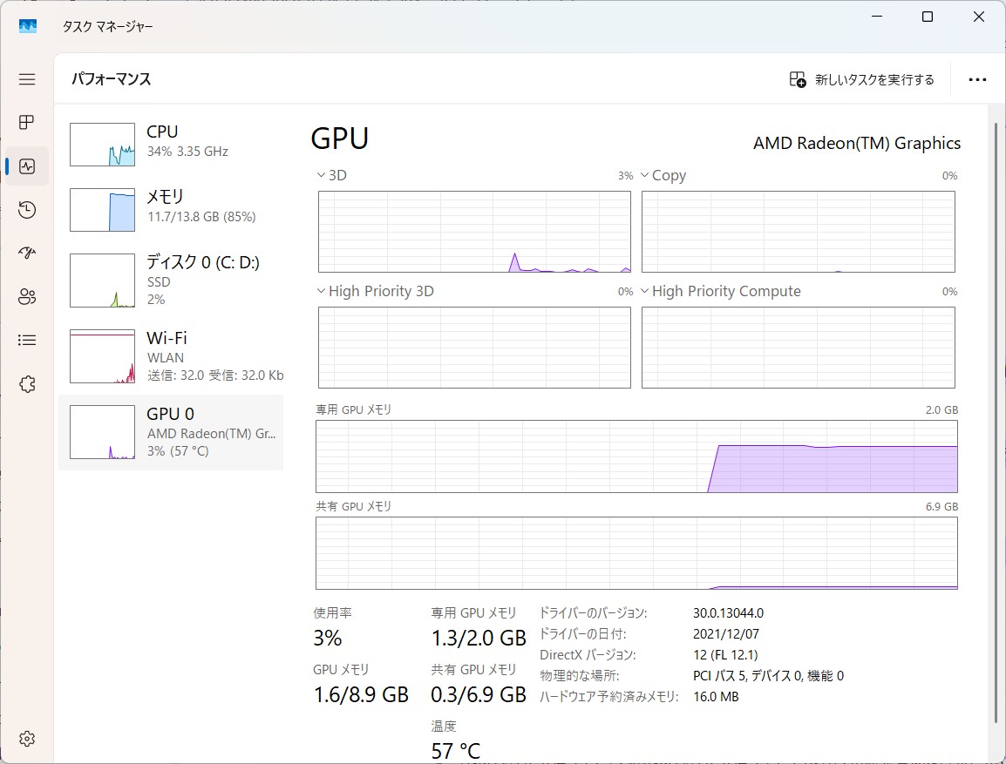Viewport: 1006px width, 764px height.
Task: Click 新しいタスクを実行する button
Action: coord(861,79)
